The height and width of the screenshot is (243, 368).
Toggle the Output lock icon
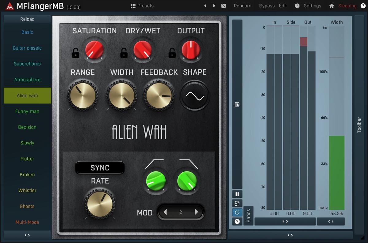172,53
